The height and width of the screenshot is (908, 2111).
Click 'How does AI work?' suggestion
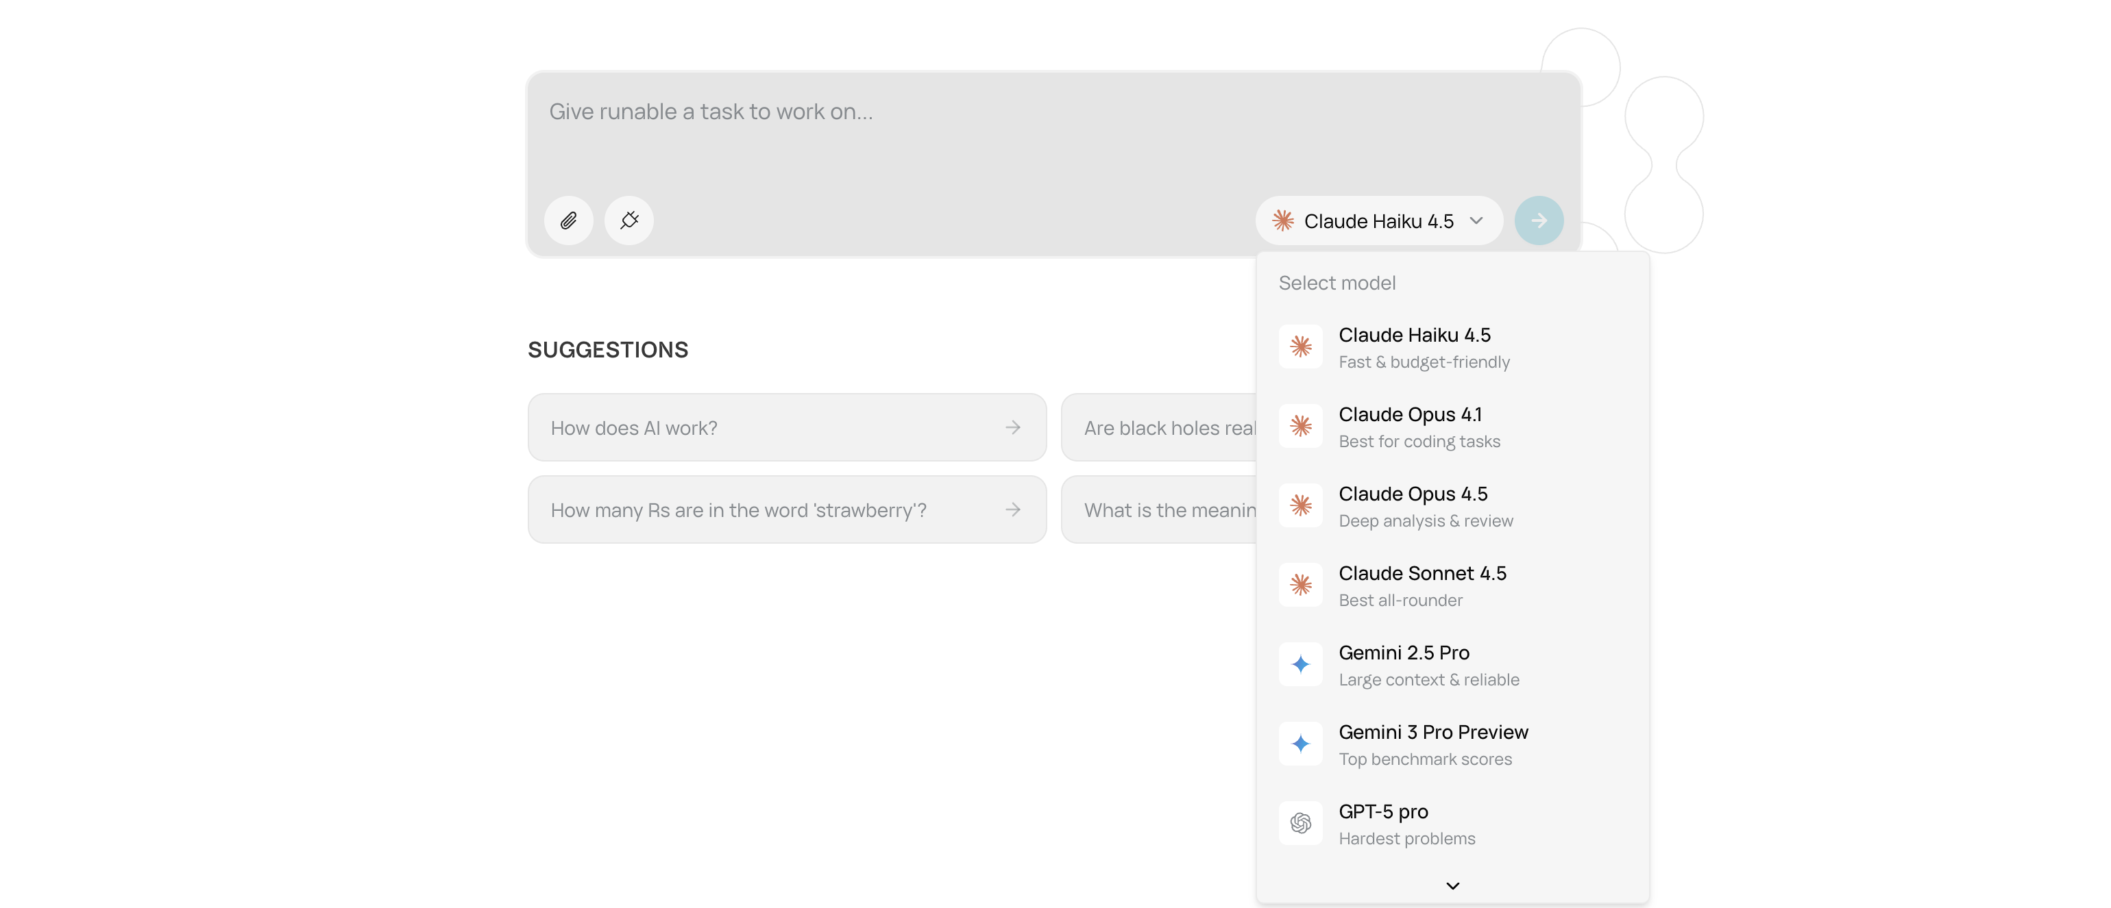click(787, 427)
